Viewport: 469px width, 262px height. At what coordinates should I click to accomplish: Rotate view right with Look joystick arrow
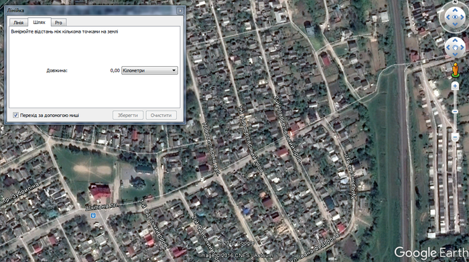(x=462, y=17)
